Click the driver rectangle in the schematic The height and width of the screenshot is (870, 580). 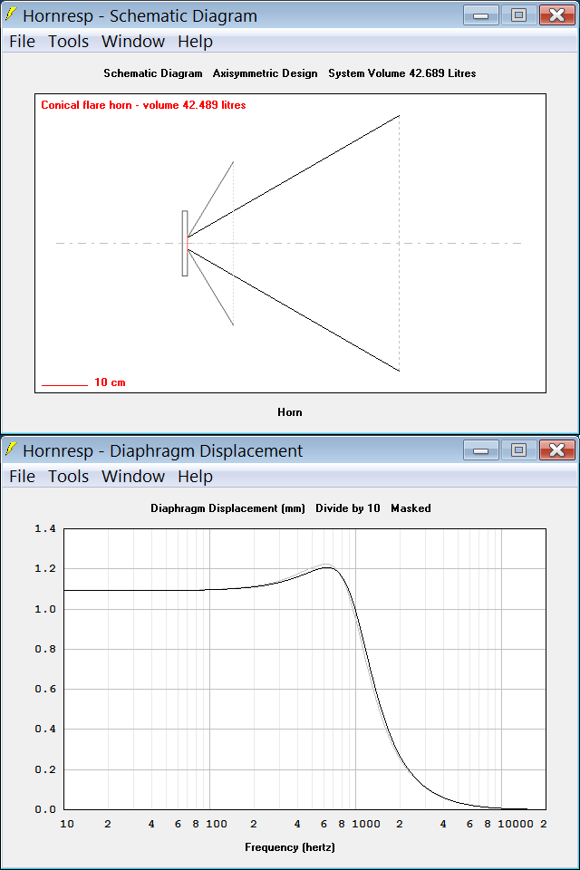(185, 243)
